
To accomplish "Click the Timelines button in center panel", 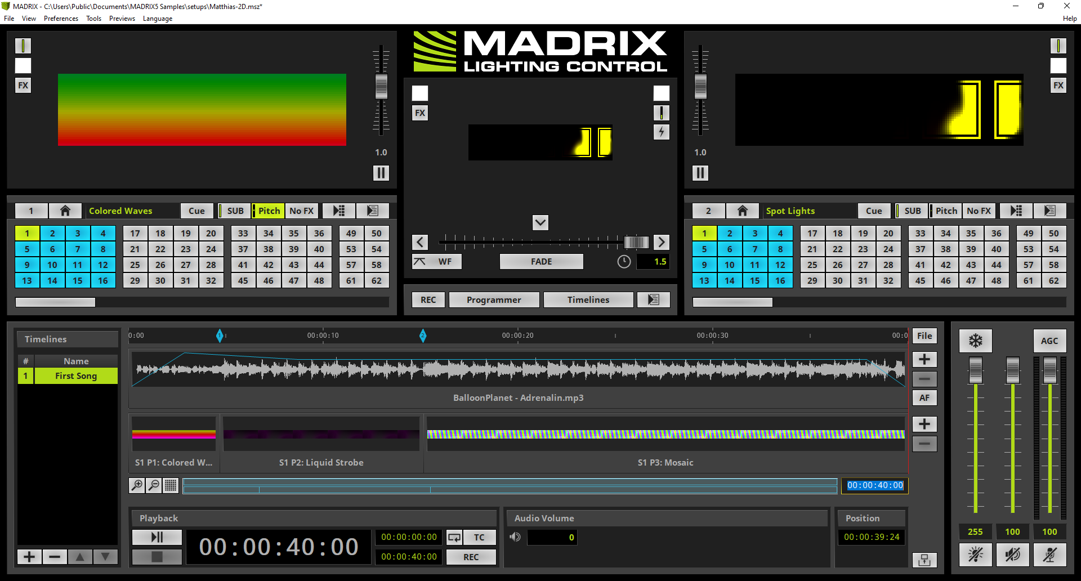I will point(588,300).
